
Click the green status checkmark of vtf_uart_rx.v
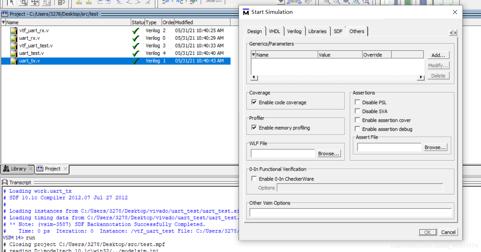tap(135, 31)
